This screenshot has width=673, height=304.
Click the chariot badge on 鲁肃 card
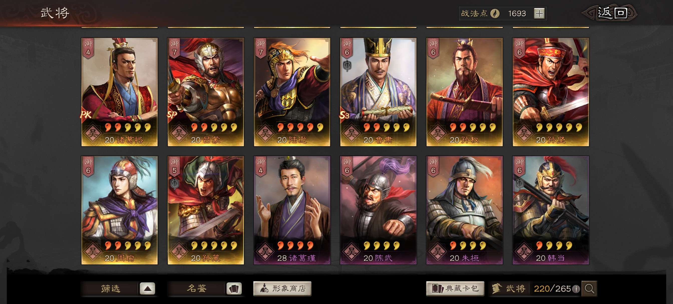[347, 65]
